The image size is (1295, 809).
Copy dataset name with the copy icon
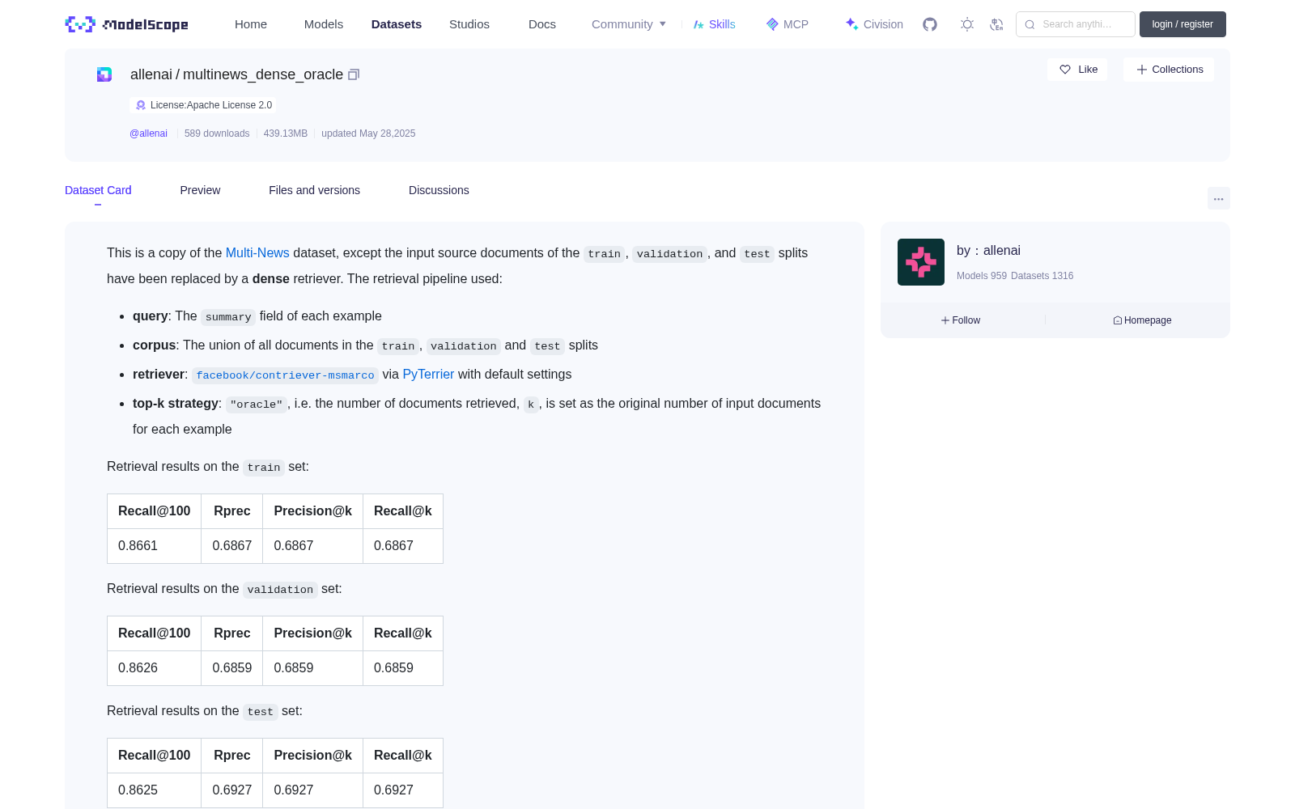coord(354,74)
